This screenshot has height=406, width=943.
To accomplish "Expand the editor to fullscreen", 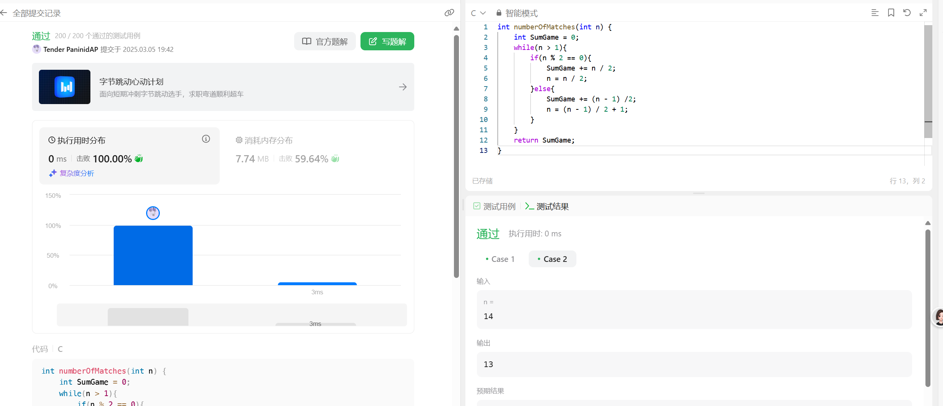I will point(923,13).
